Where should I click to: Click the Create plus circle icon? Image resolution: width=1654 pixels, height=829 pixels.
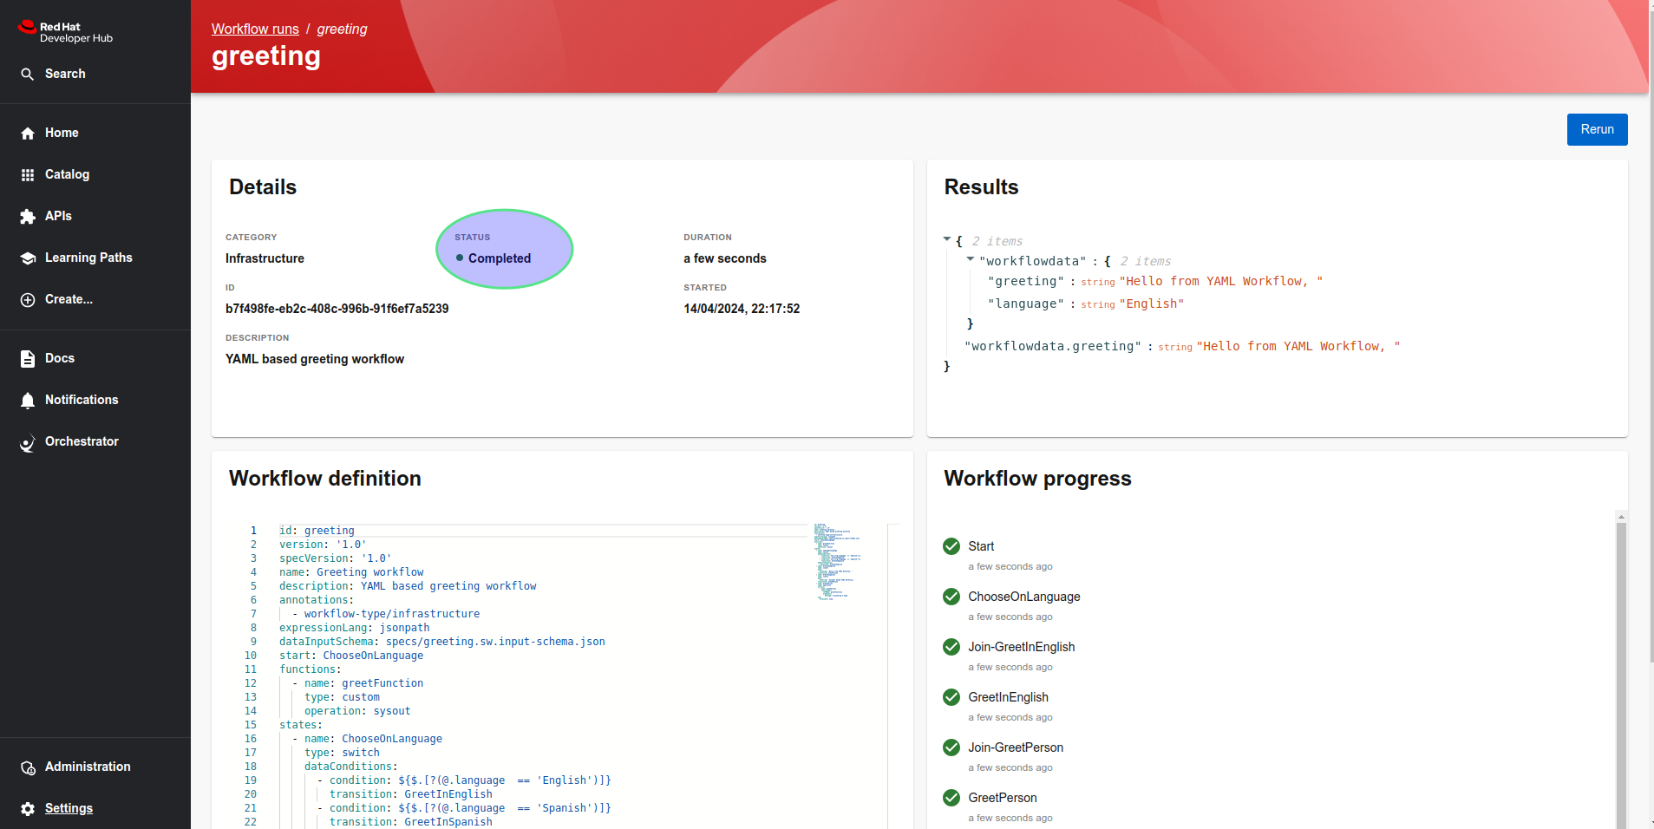28,300
